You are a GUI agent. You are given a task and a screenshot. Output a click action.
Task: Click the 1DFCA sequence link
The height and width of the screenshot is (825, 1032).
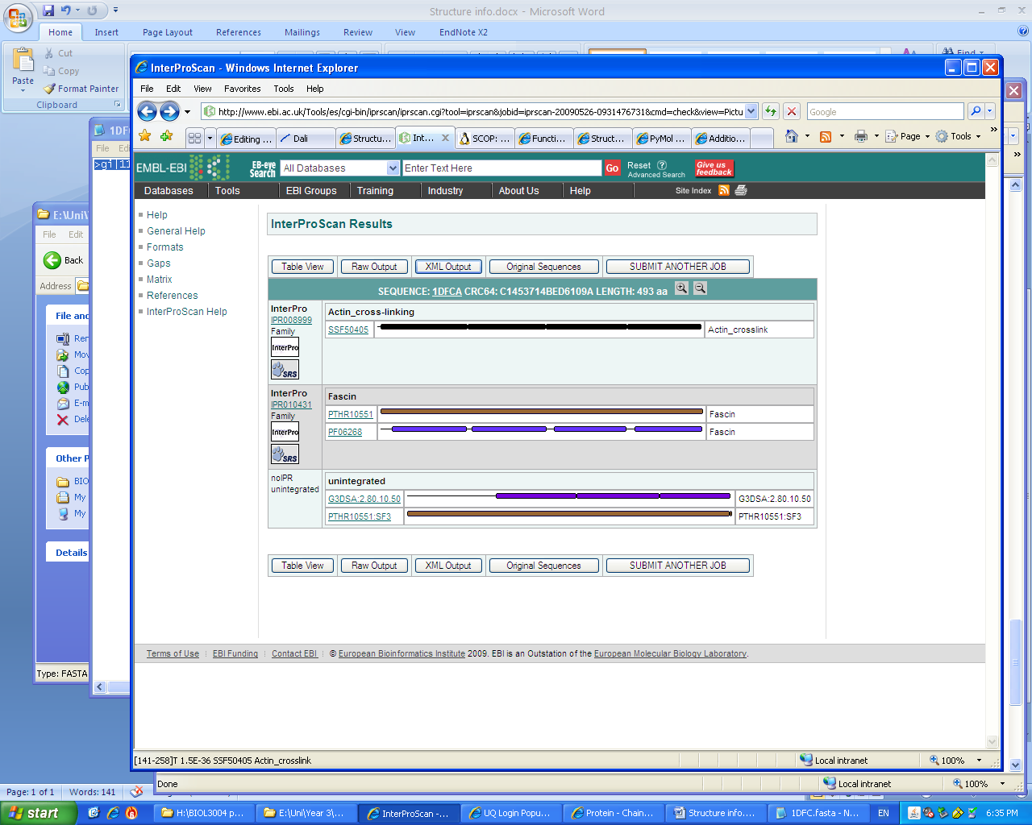point(447,292)
